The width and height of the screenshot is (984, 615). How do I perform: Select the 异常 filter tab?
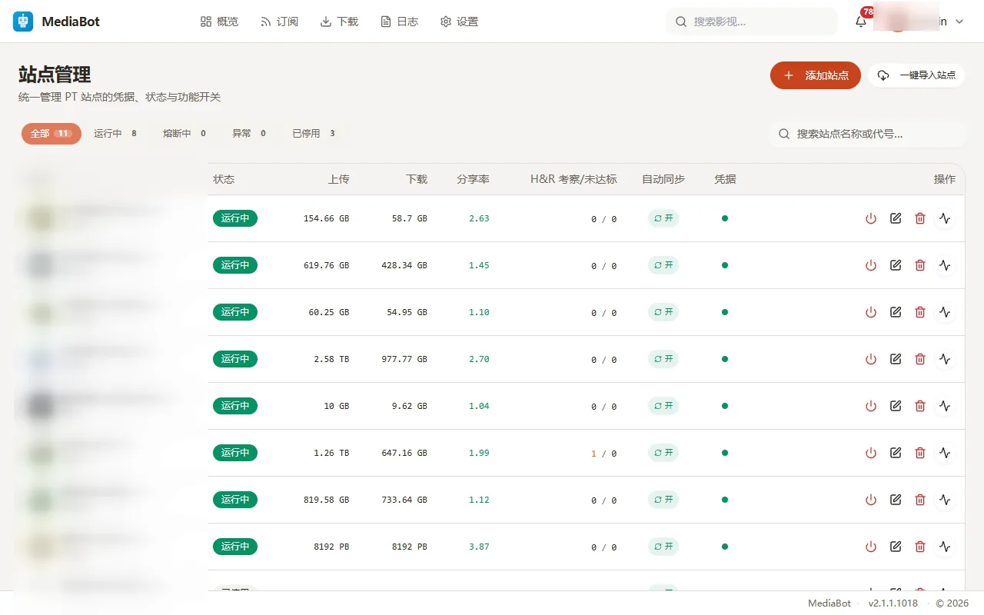[x=249, y=134]
